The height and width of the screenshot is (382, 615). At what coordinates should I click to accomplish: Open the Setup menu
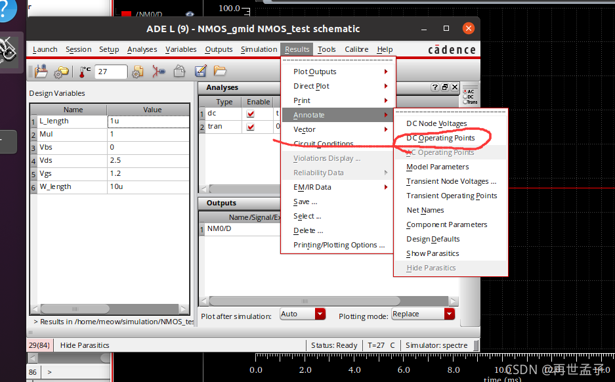[x=109, y=49]
